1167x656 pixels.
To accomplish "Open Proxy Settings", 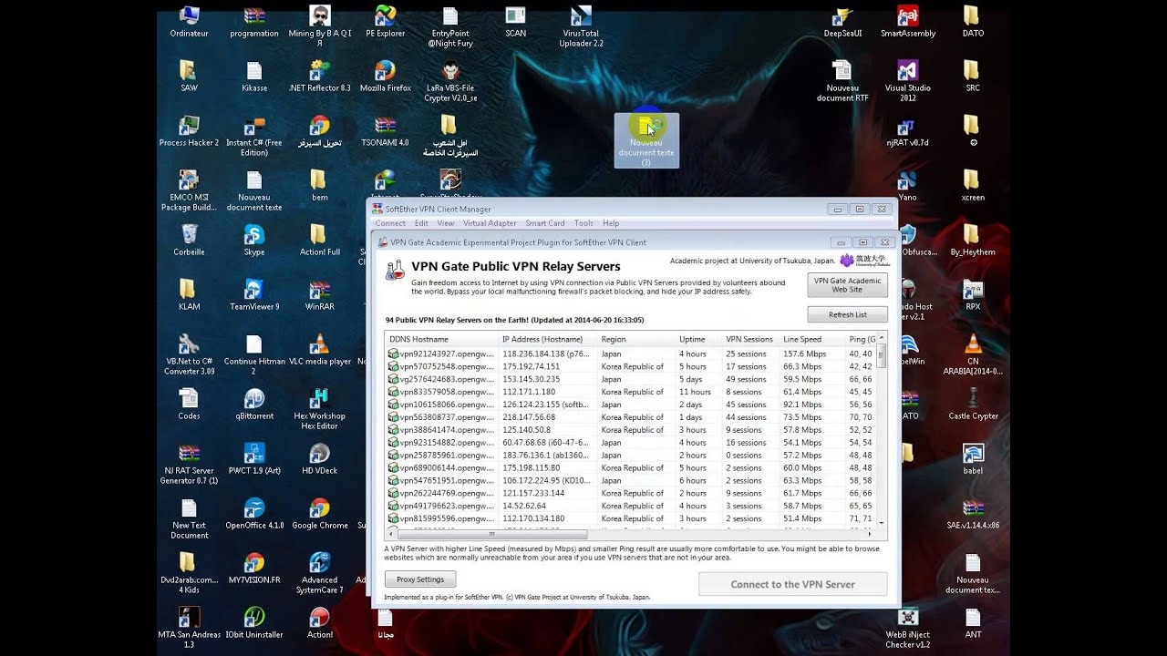I will click(420, 579).
